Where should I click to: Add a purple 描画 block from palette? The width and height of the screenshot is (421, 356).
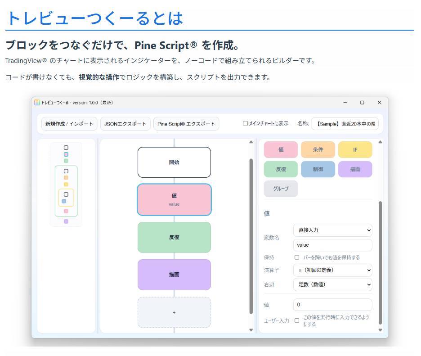click(x=355, y=169)
